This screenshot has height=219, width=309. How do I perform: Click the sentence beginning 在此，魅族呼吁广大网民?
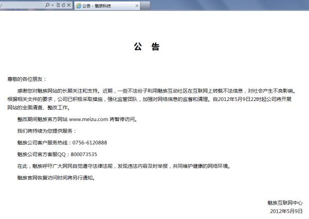[124, 166]
